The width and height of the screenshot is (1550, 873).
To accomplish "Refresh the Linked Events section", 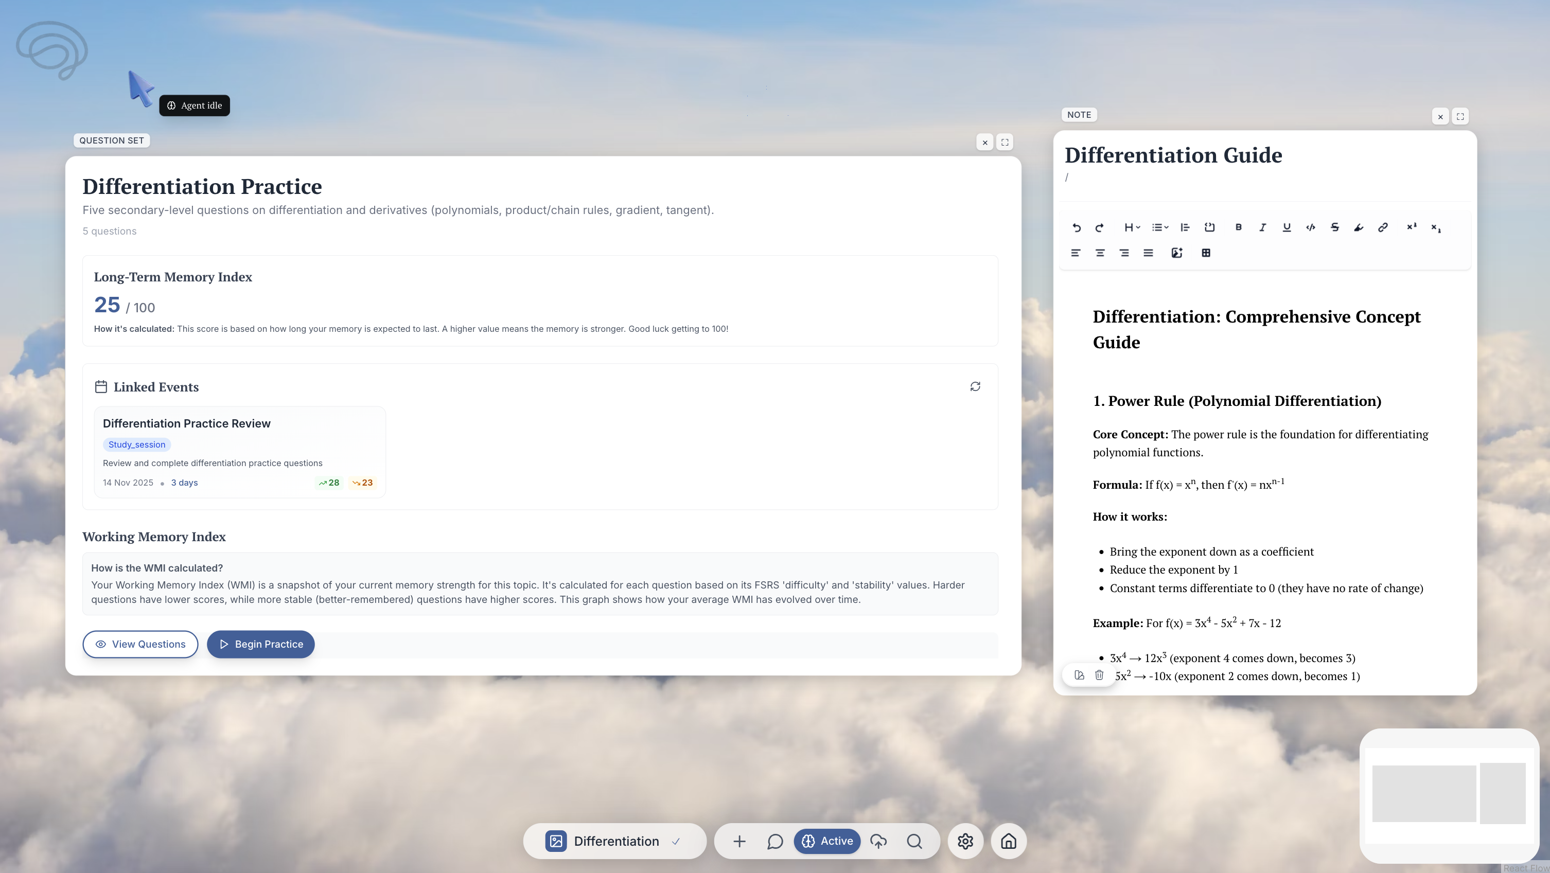I will [x=975, y=386].
